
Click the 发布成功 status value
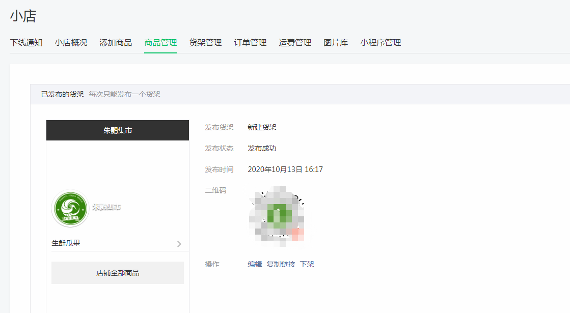coord(262,149)
